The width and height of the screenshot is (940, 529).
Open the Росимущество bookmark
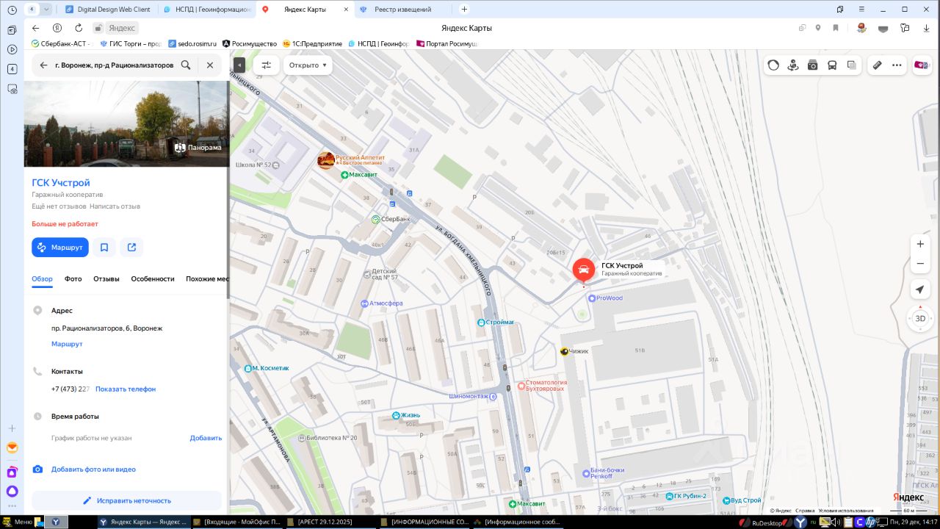[250, 43]
